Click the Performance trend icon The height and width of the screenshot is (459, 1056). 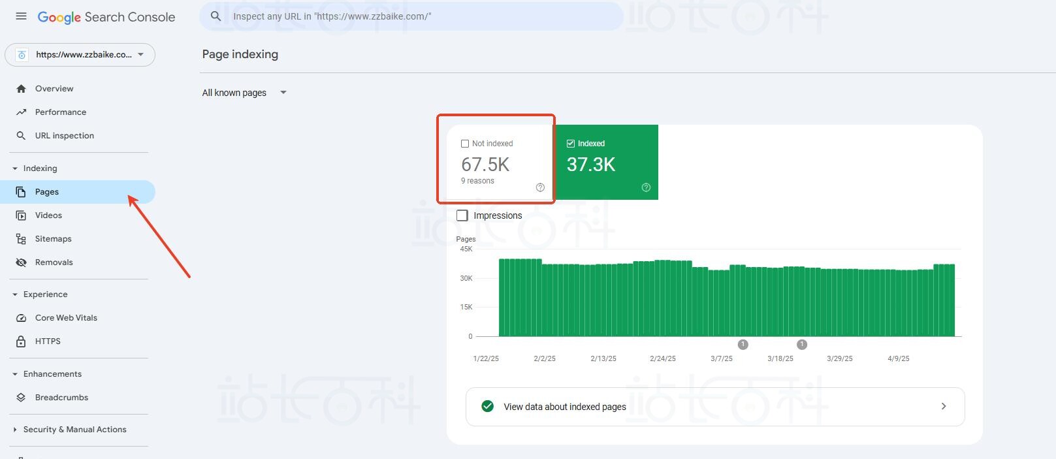point(21,112)
